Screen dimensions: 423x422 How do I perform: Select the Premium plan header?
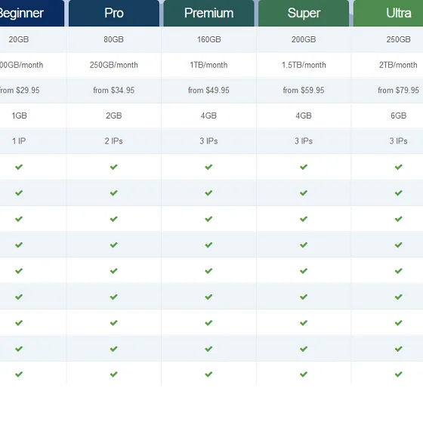[208, 13]
